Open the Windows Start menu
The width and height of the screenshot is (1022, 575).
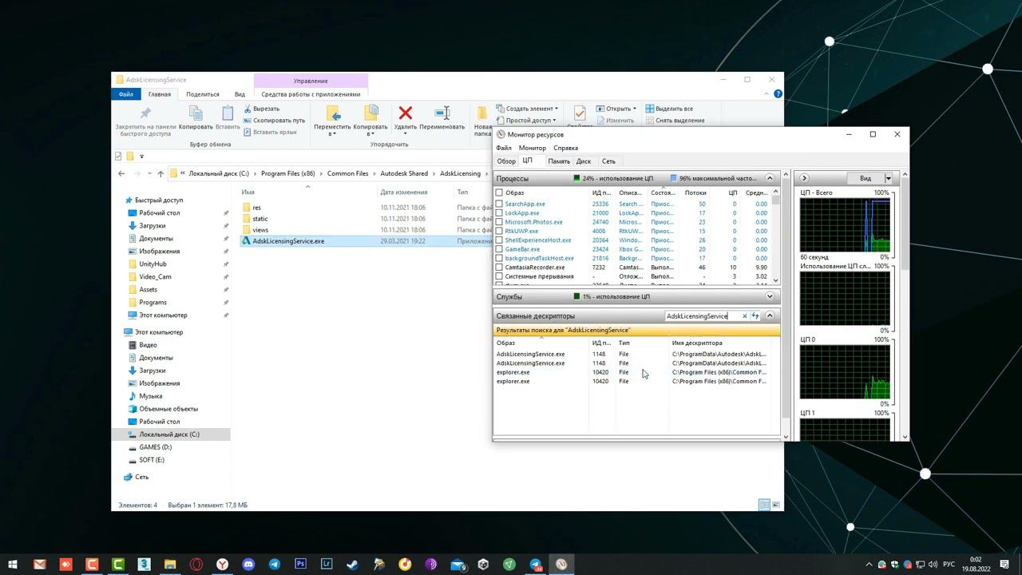point(13,564)
